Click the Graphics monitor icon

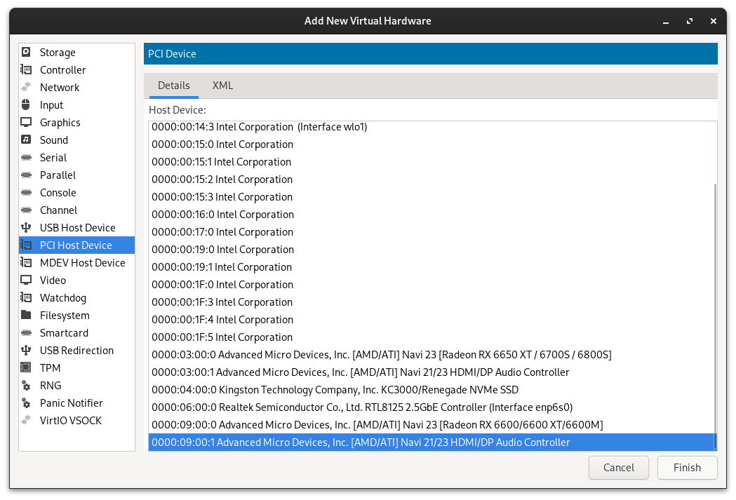[26, 123]
